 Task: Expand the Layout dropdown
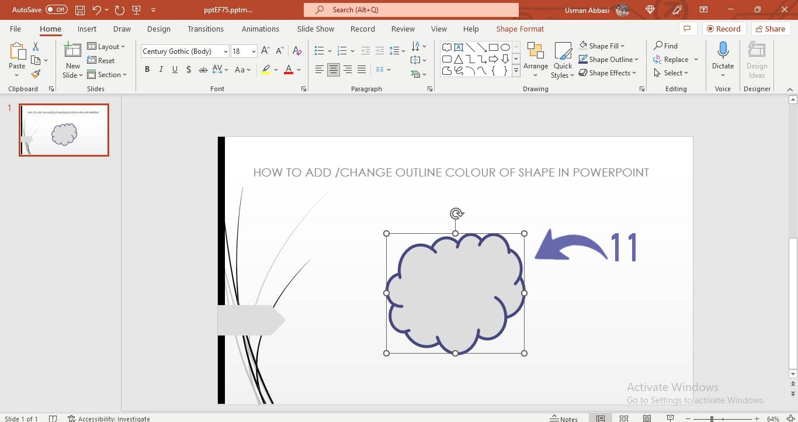click(106, 47)
